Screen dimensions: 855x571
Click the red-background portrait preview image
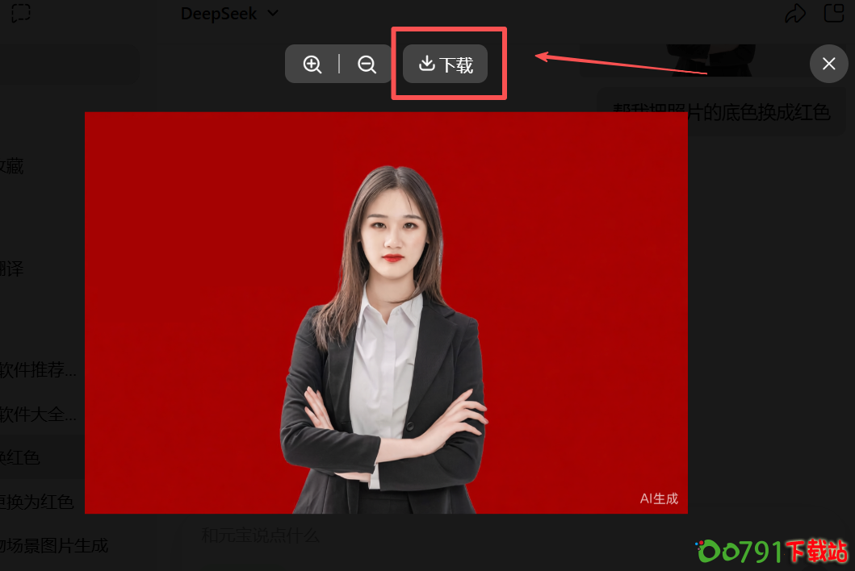click(x=386, y=312)
